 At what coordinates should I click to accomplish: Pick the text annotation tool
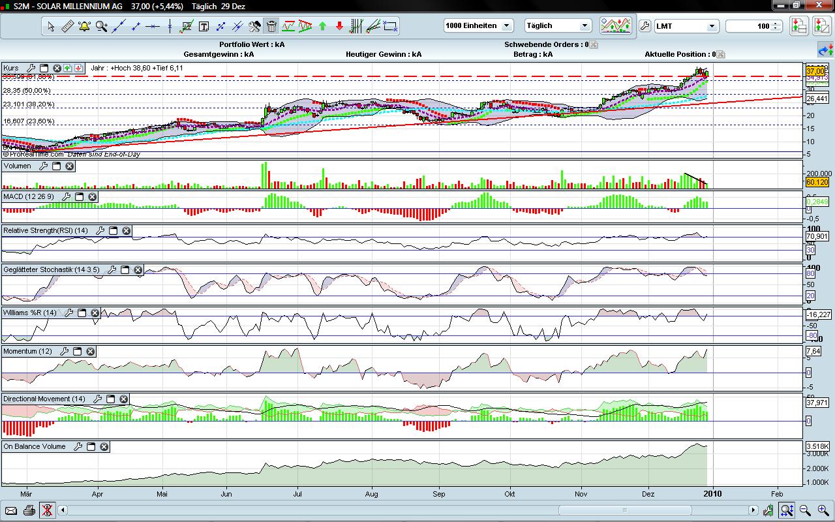click(x=204, y=26)
